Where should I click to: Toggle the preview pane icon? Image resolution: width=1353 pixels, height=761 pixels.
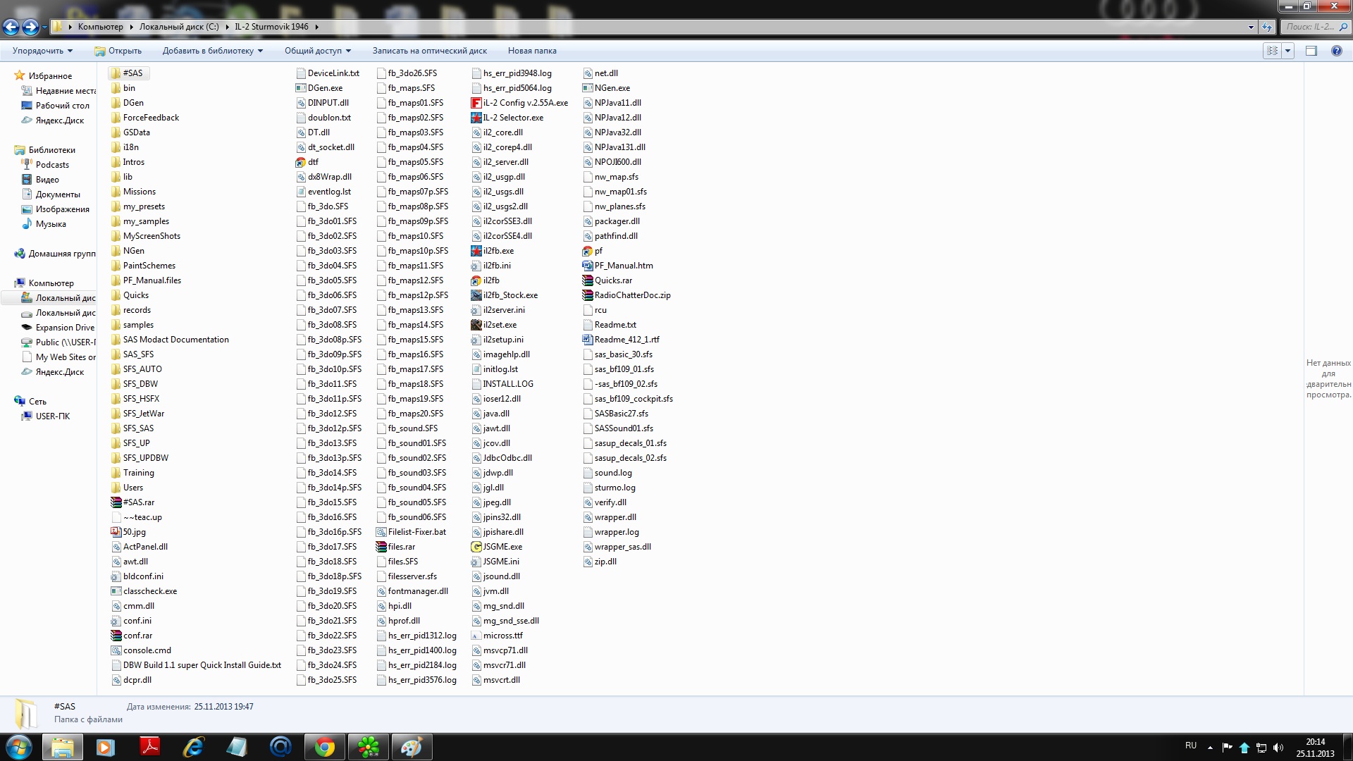pyautogui.click(x=1311, y=51)
